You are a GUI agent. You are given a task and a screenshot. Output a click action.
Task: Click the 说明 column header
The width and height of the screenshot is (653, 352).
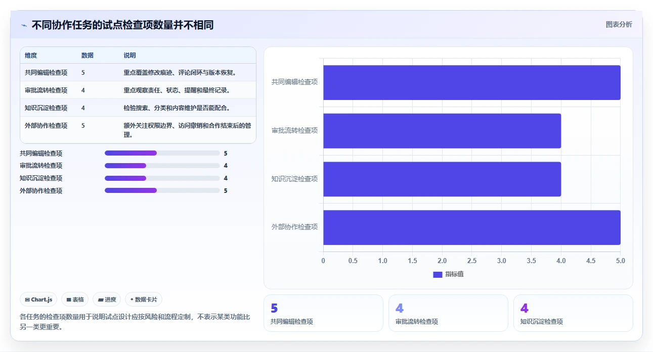[x=130, y=56]
